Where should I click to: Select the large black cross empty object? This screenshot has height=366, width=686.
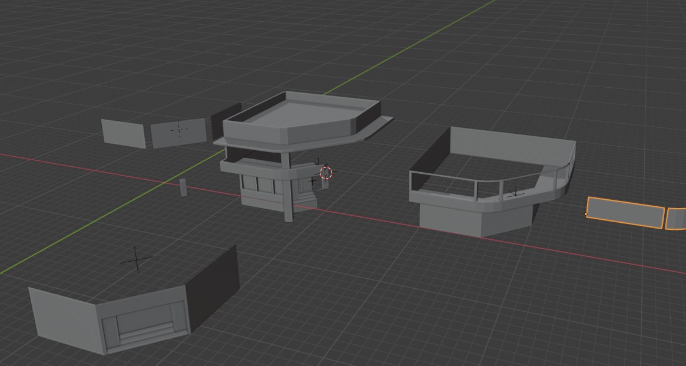(x=137, y=259)
